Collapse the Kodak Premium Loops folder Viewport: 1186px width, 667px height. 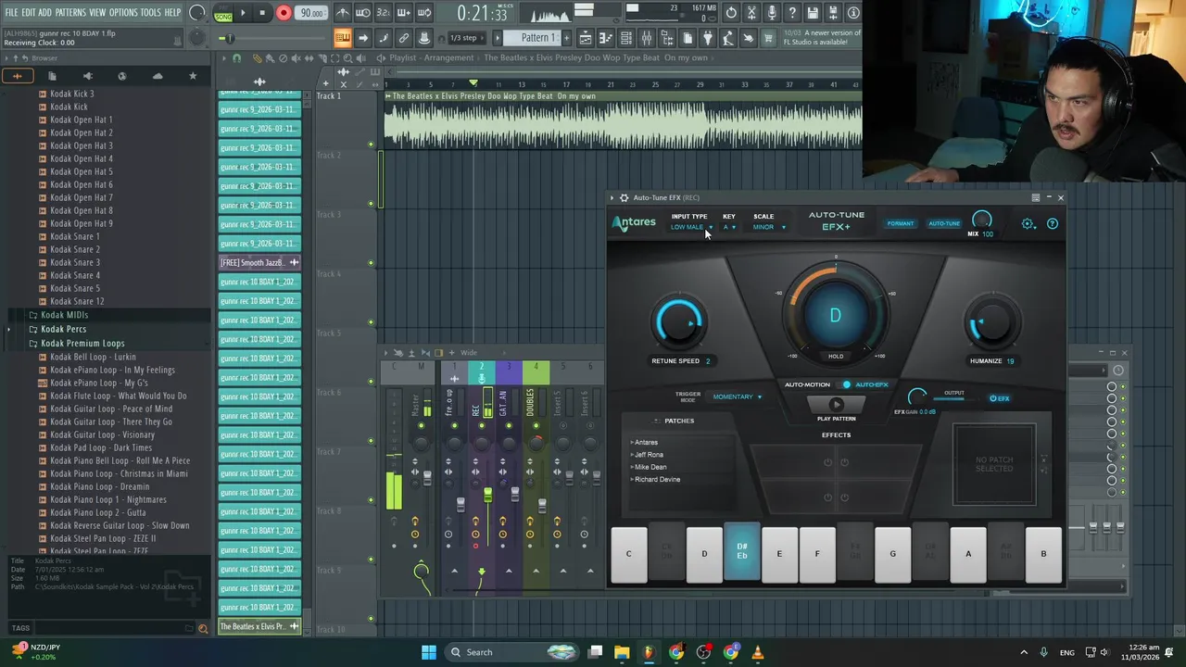[82, 343]
